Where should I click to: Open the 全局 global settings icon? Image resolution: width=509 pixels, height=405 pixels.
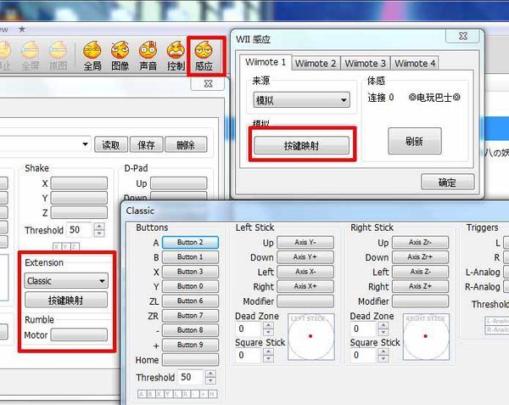(x=92, y=56)
